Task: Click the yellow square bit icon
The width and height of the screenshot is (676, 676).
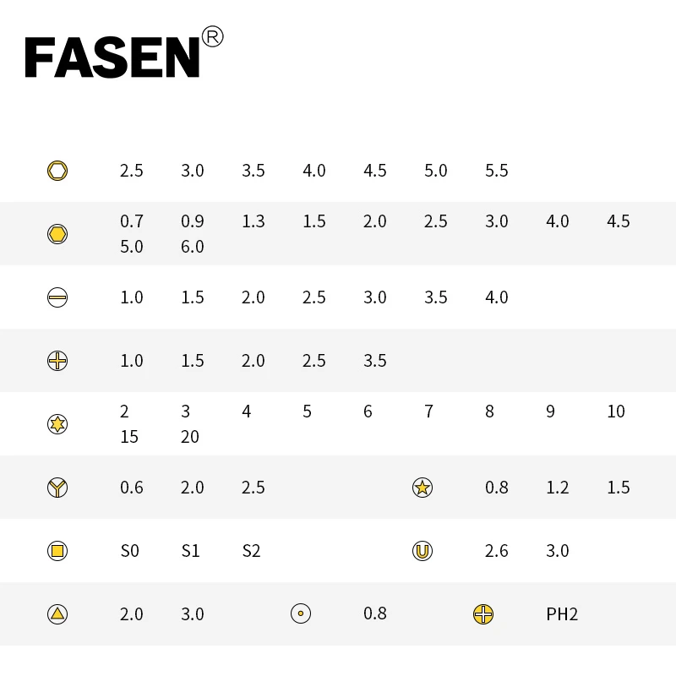Action: click(x=57, y=551)
